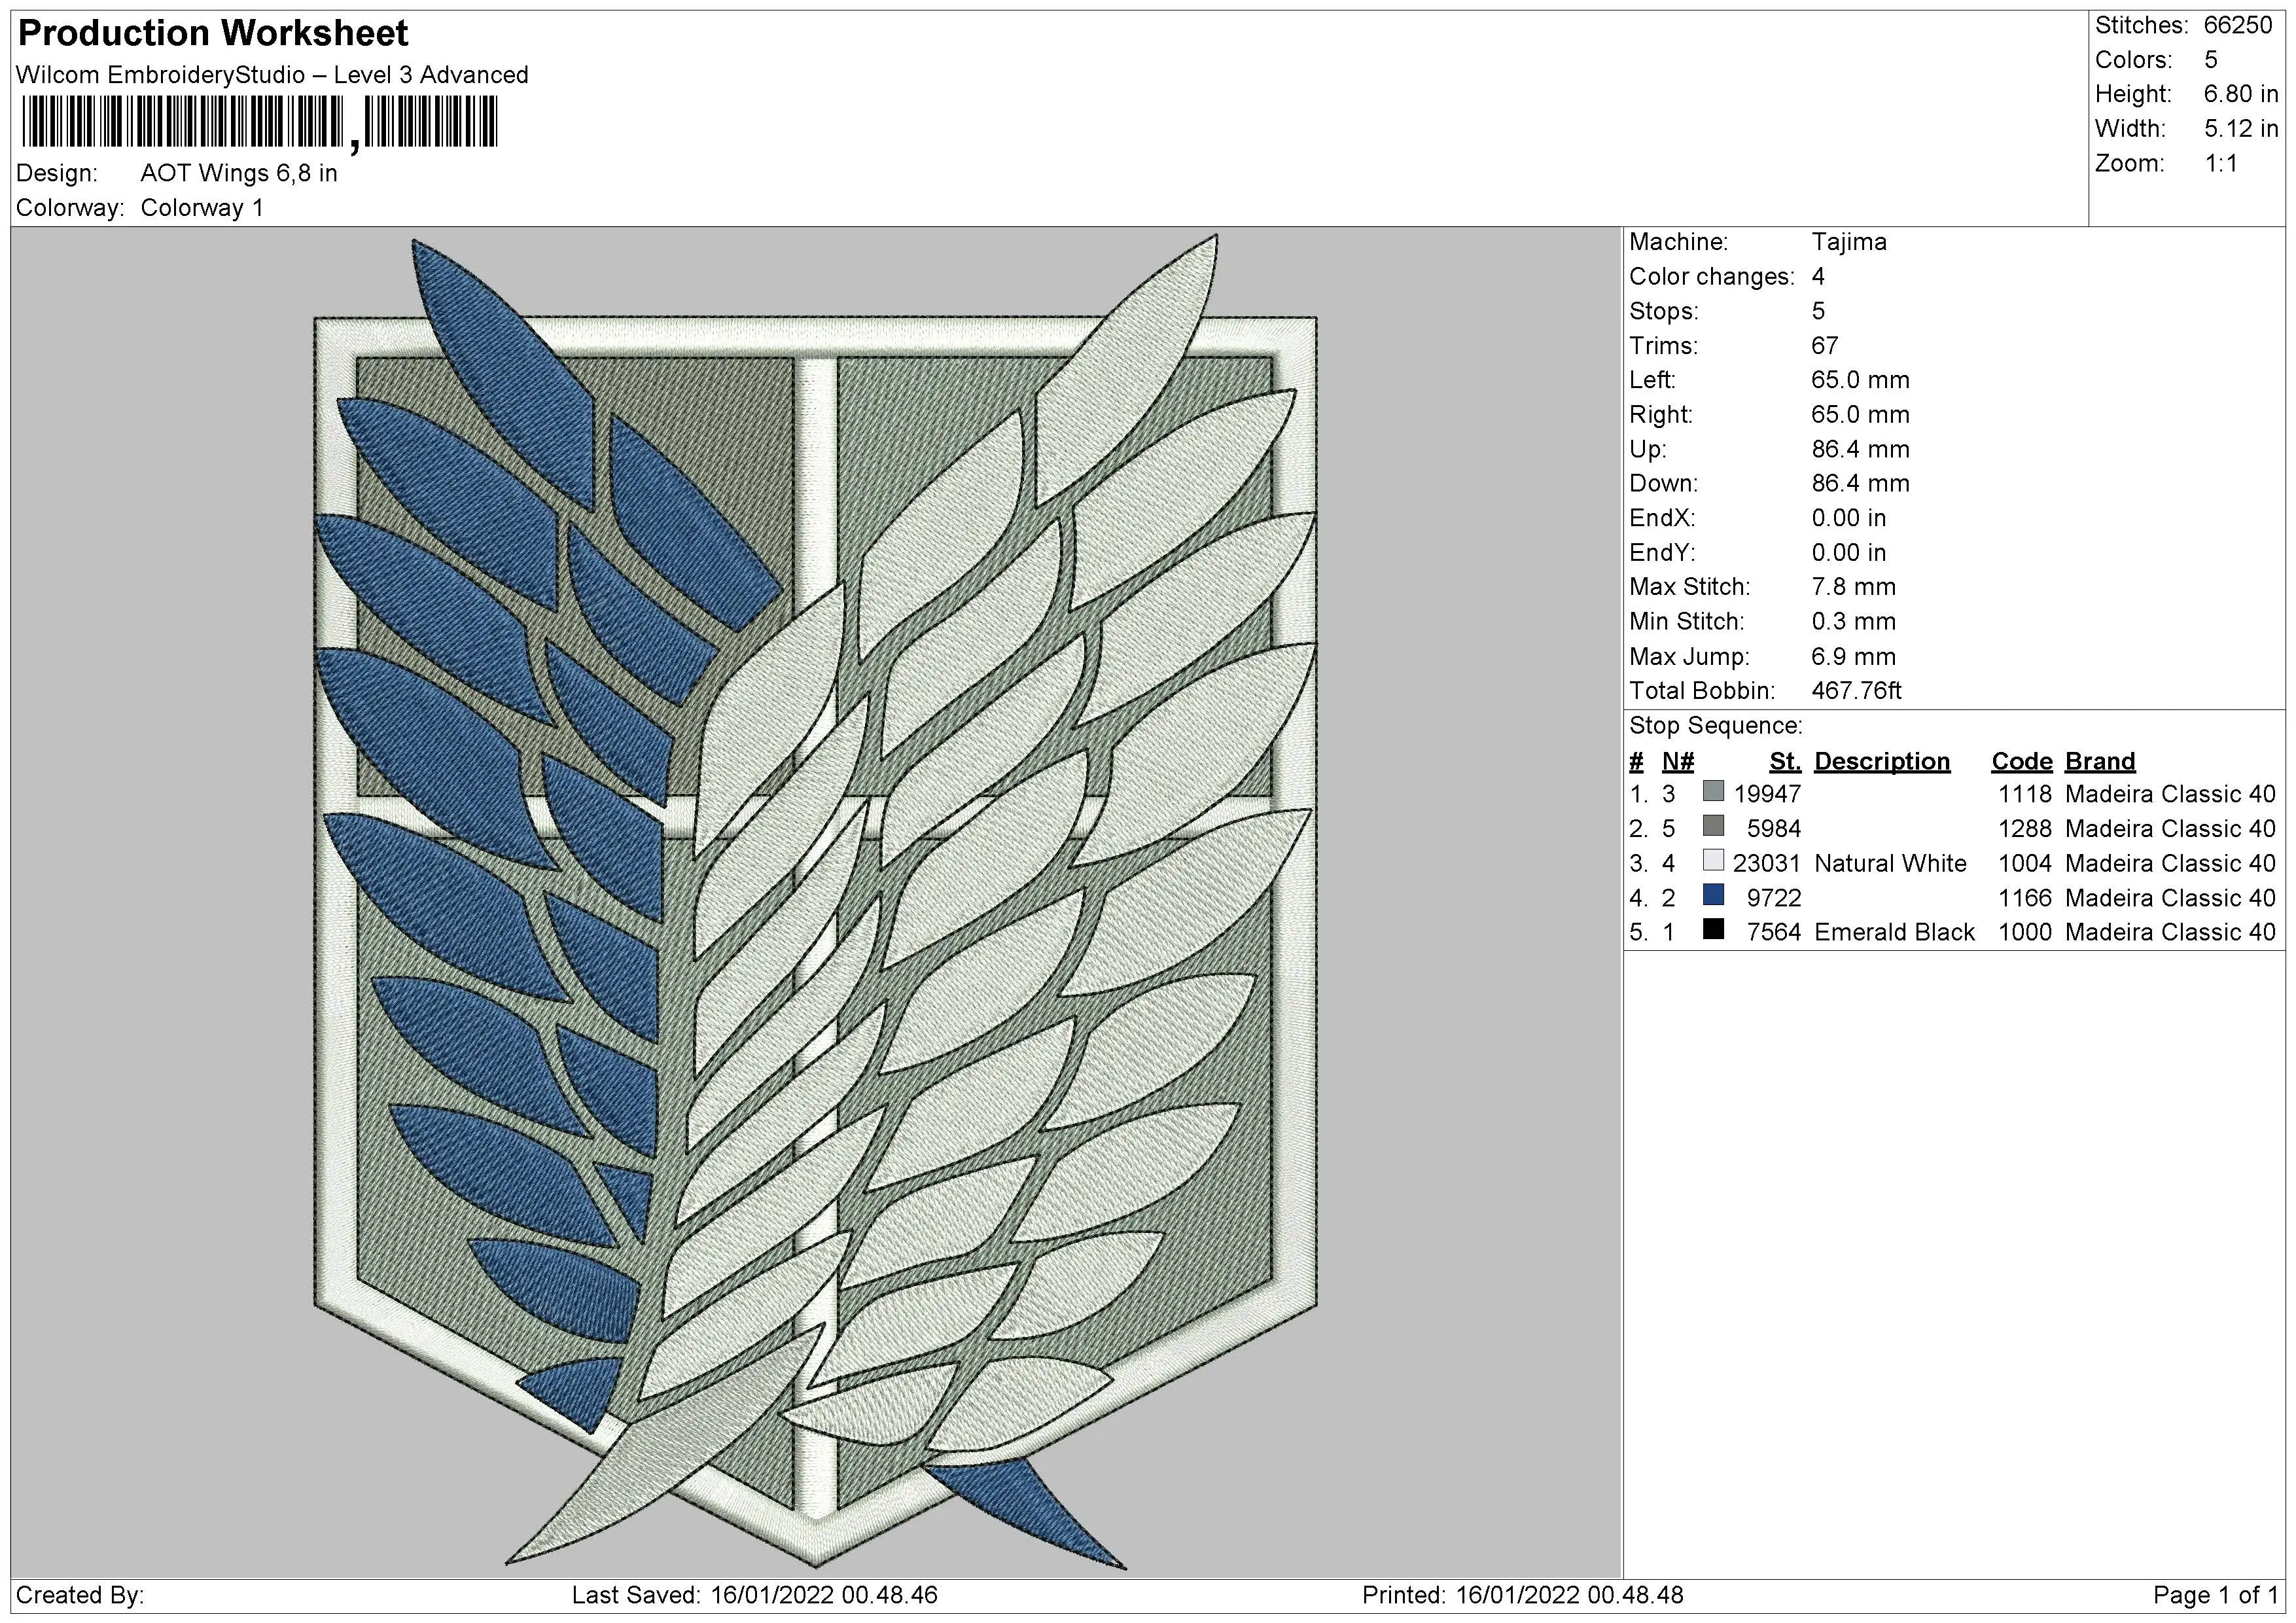Click 'Wilcom EmbroideryStudio – Level 3 Advanced' text
This screenshot has width=2296, height=1623.
pyautogui.click(x=272, y=75)
